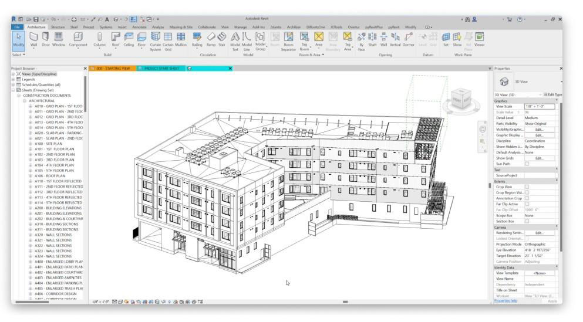Screen dimensions: 583x322
Task: Choose the Roof tool
Action: 116,38
